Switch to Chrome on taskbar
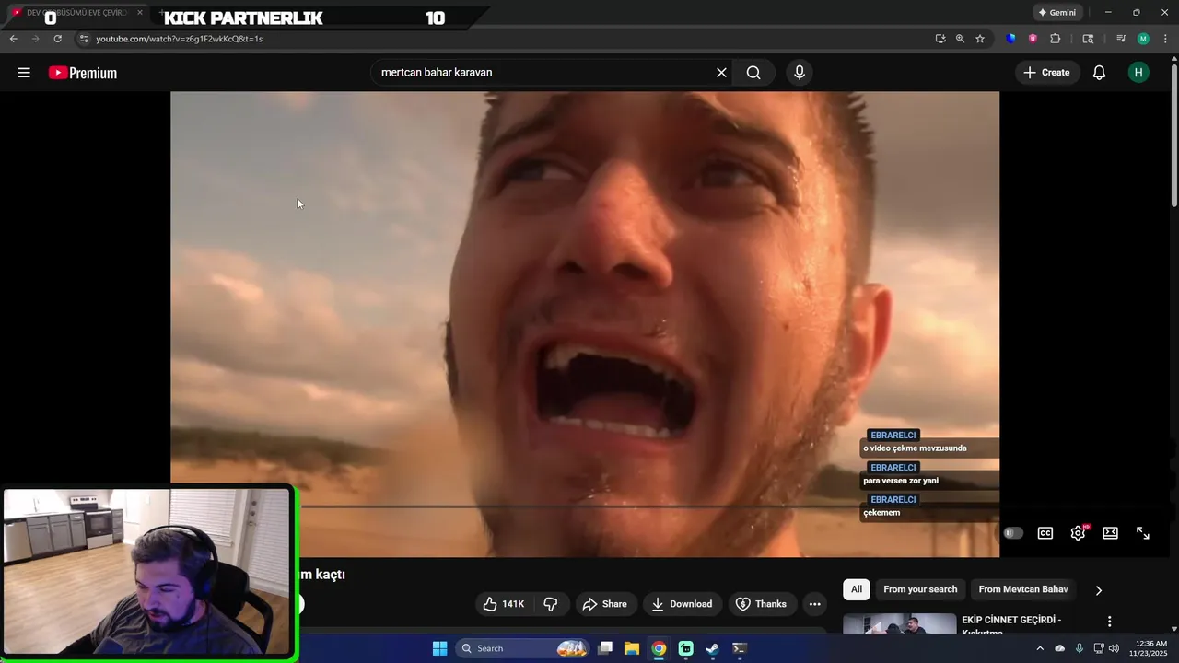Screen dimensions: 1179x663 [x=659, y=648]
